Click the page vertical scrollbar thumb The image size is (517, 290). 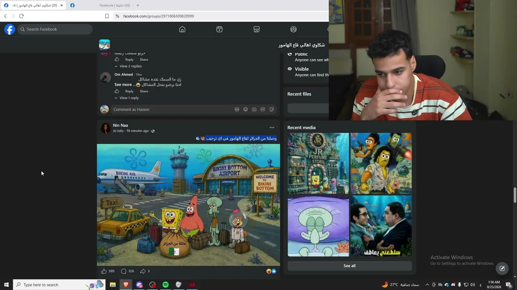tap(515, 195)
